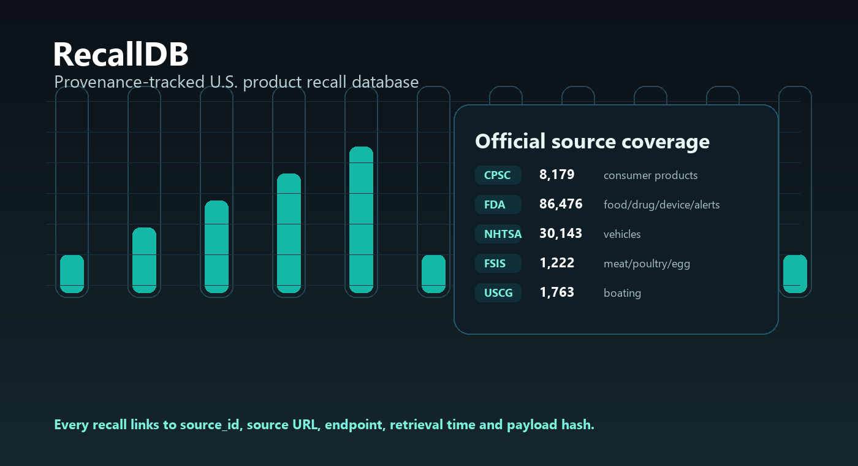
Task: Click the count 1,763
Action: (557, 292)
